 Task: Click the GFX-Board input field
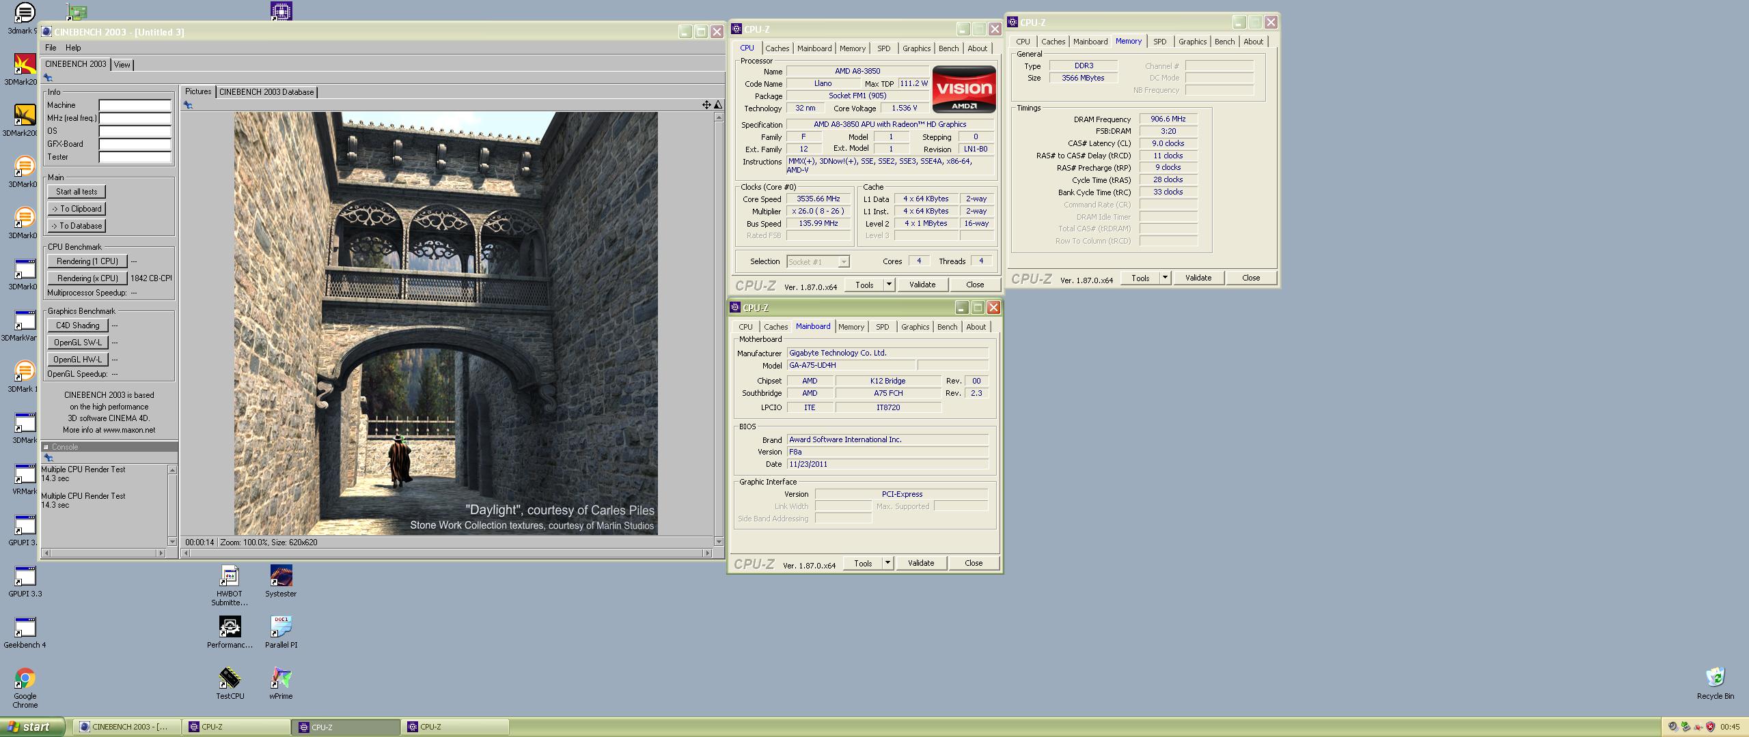[135, 144]
